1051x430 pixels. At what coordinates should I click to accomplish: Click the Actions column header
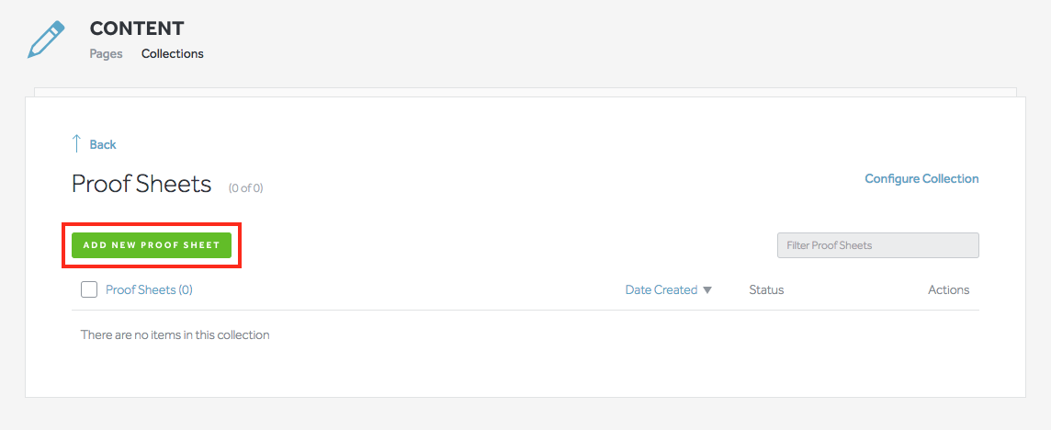pyautogui.click(x=948, y=289)
